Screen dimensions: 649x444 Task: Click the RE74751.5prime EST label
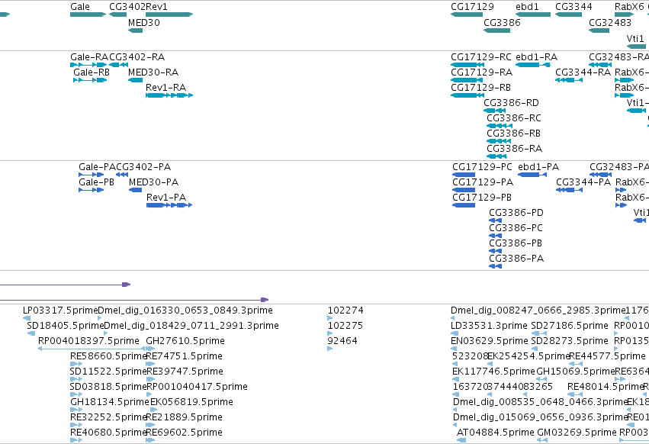click(185, 356)
